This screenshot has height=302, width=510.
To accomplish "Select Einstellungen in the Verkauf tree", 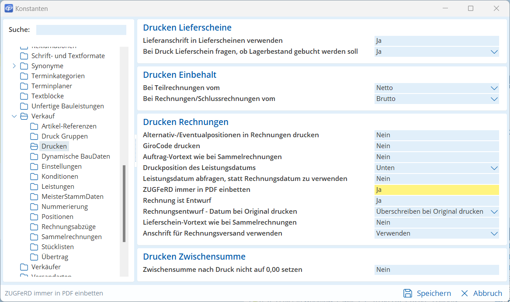I will pyautogui.click(x=61, y=167).
